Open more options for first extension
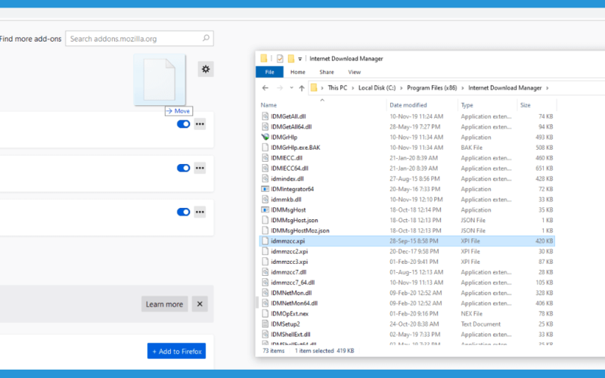 pos(200,124)
